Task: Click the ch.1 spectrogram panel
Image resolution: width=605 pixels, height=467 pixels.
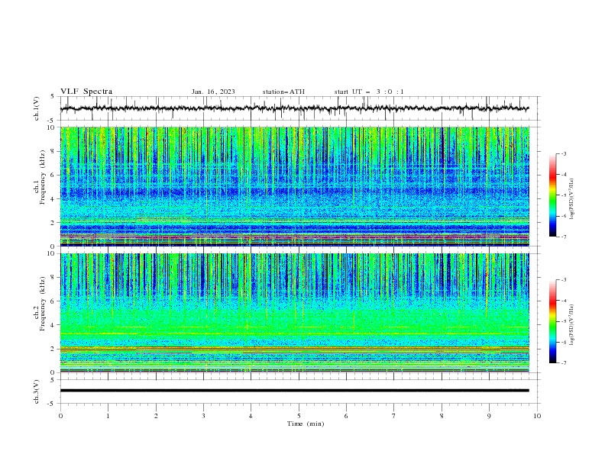Action: tap(294, 186)
